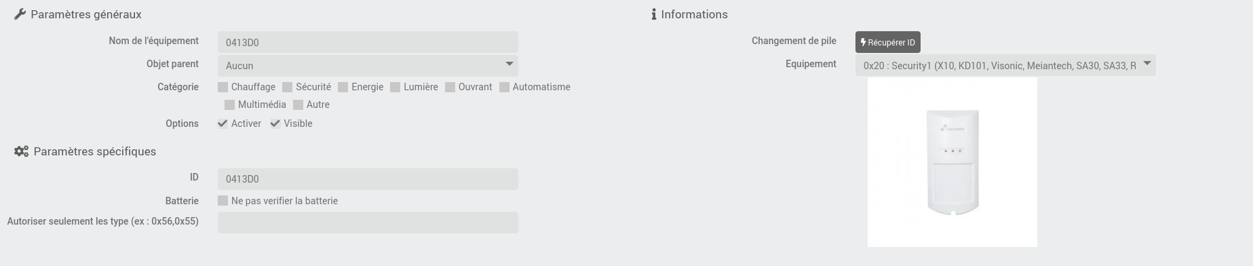Viewport: 1253px width, 266px height.
Task: Click the motion sensor device image
Action: click(x=952, y=162)
